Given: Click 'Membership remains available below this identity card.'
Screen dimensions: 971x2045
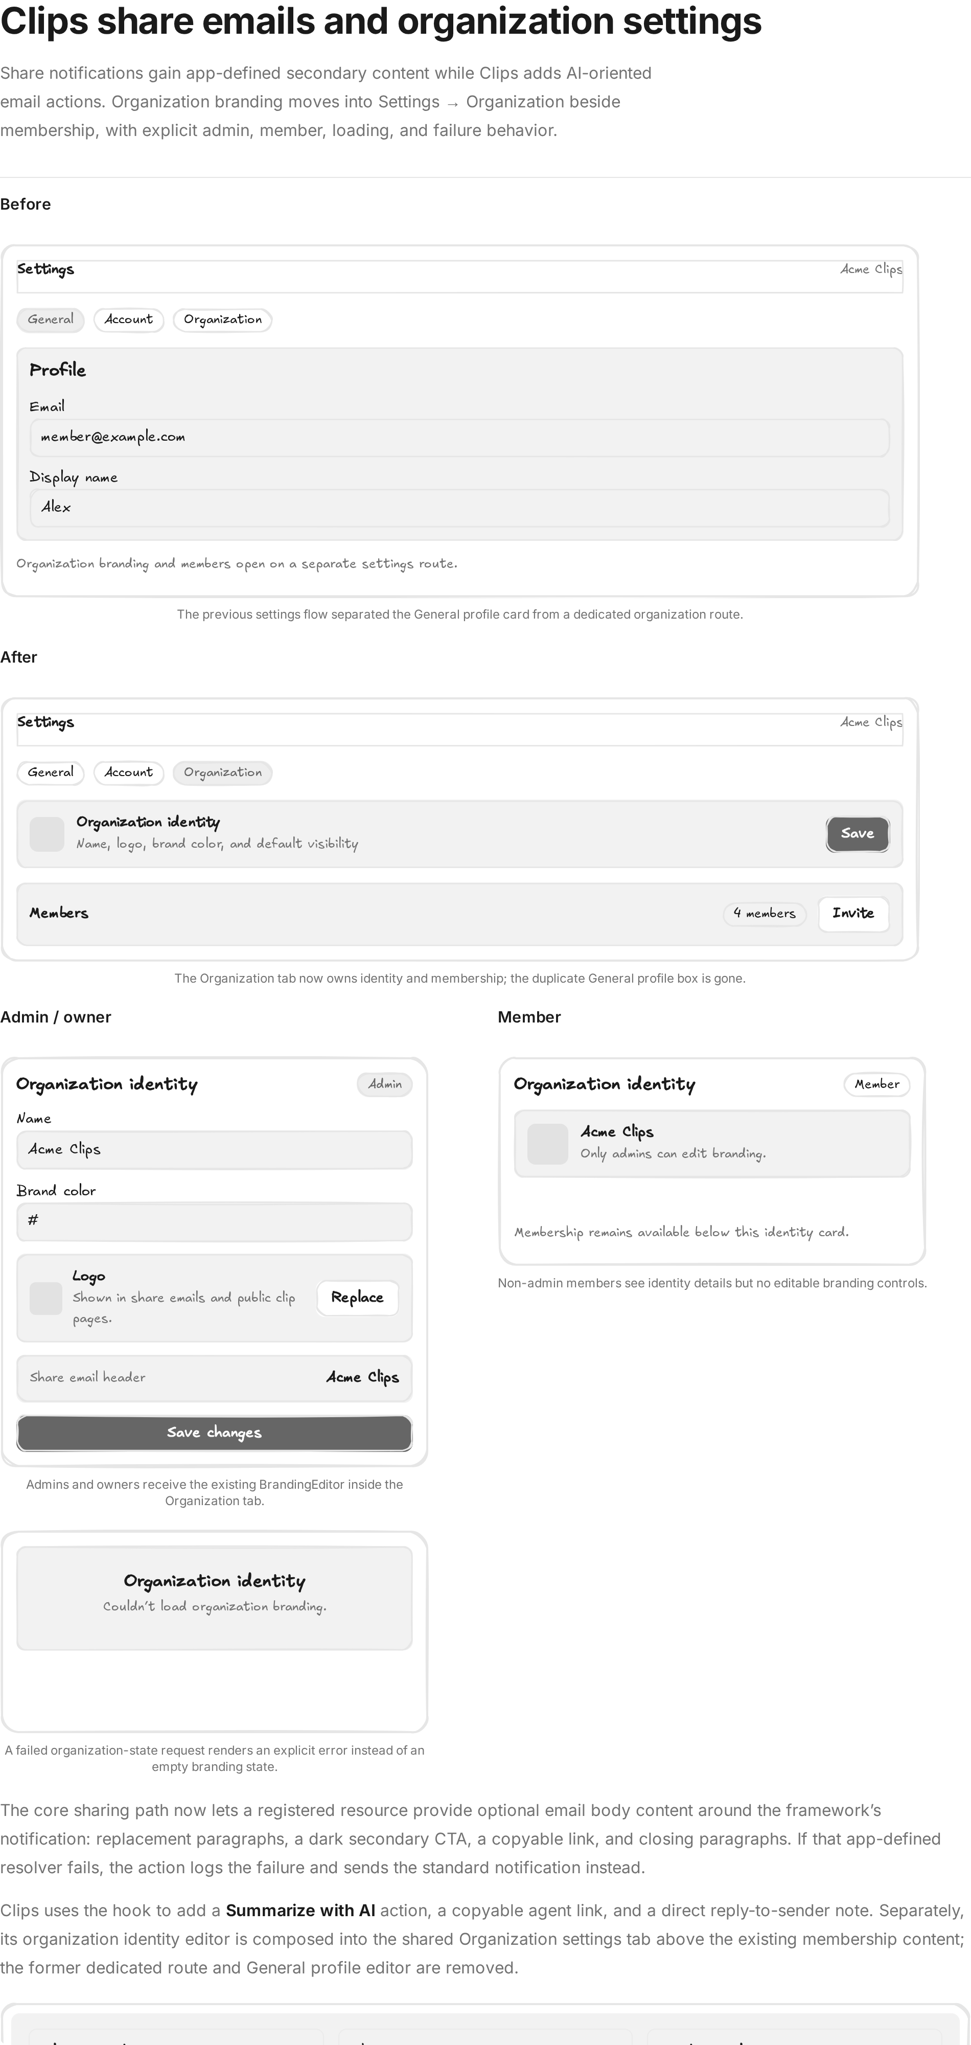Looking at the screenshot, I should pos(681,1232).
